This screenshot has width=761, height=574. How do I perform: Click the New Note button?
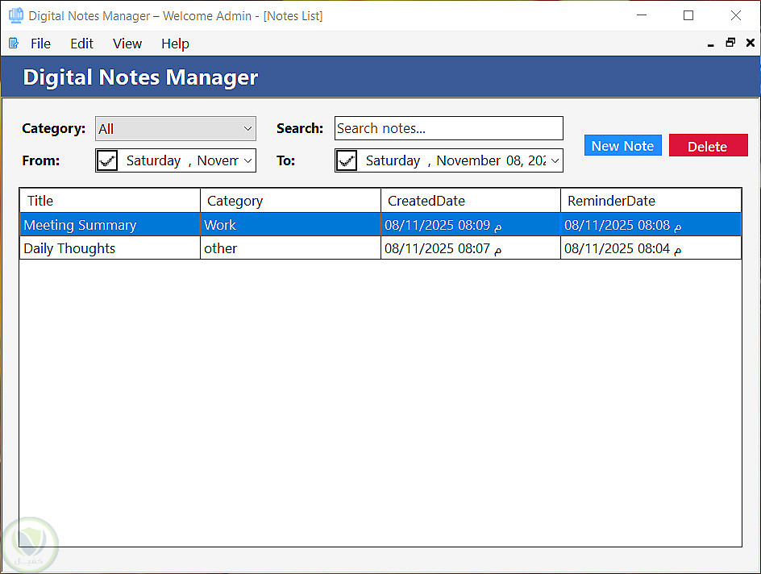pos(622,146)
